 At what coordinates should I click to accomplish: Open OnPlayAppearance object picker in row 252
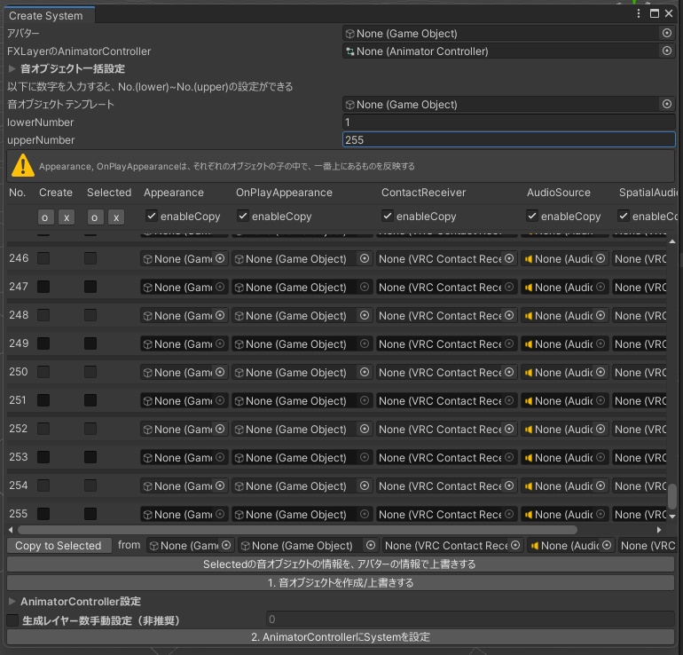365,429
